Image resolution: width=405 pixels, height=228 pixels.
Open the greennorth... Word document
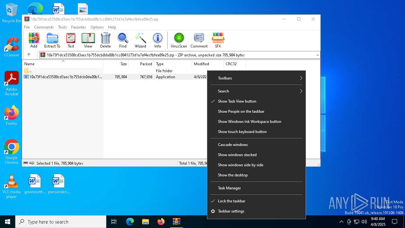point(35,184)
